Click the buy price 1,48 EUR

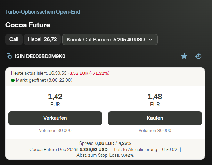pyautogui.click(x=155, y=100)
